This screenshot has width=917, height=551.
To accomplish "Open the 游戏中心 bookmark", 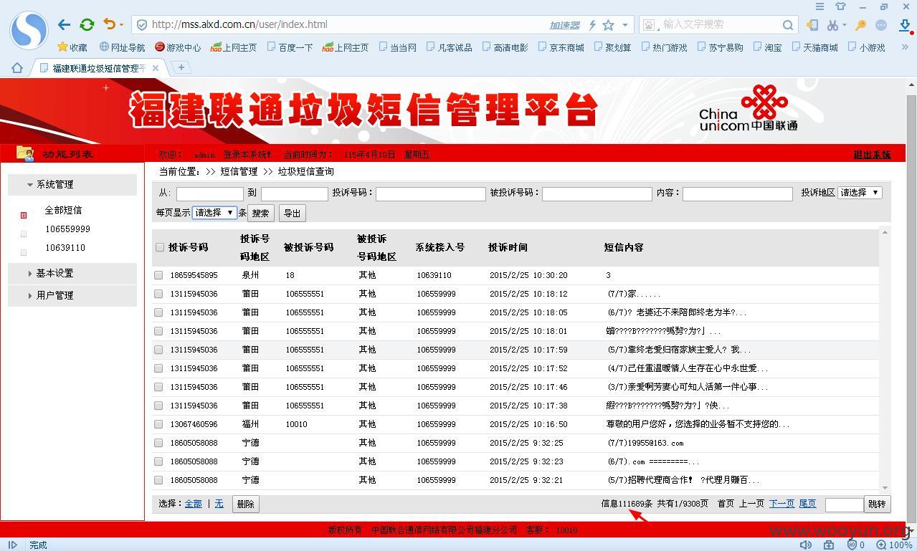I will click(178, 47).
